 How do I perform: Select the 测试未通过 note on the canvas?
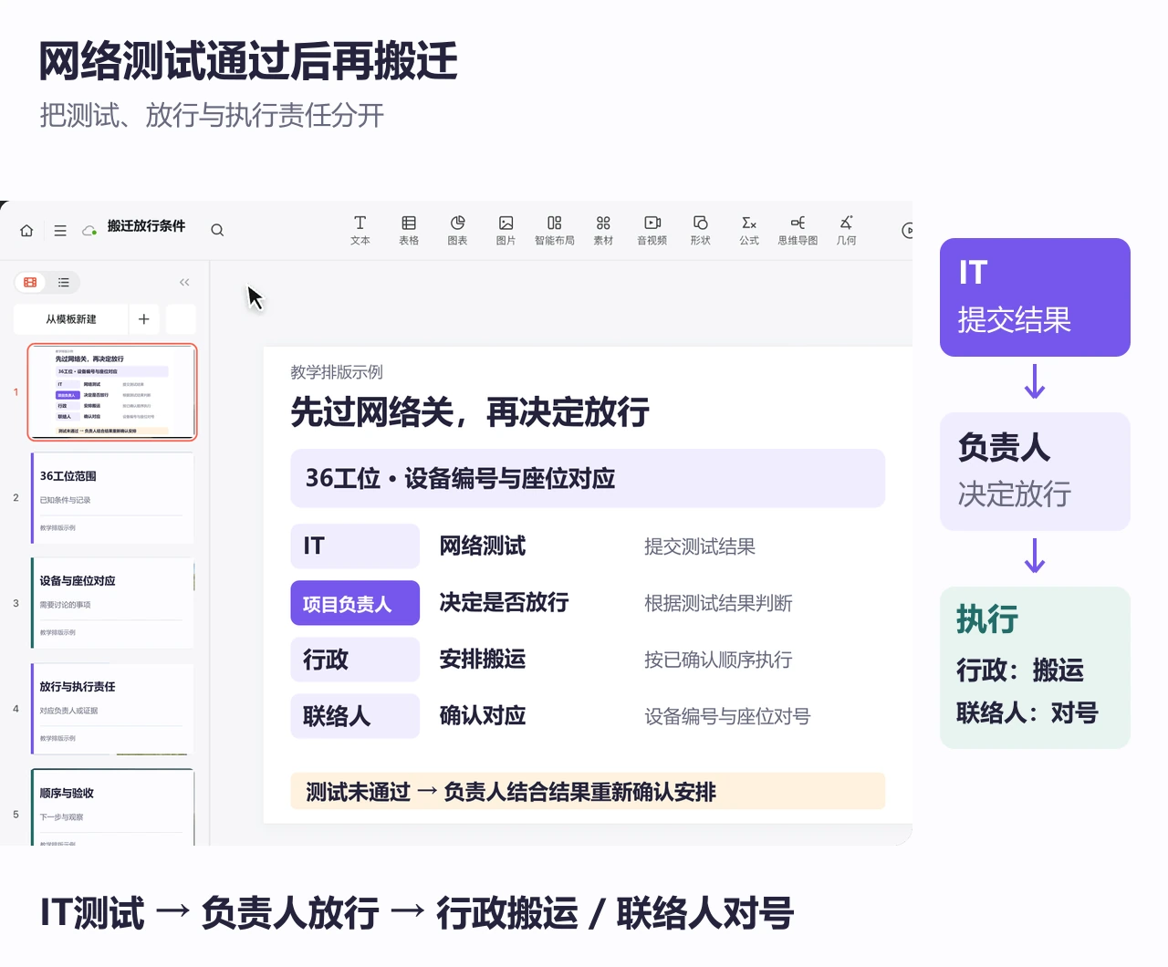click(588, 791)
